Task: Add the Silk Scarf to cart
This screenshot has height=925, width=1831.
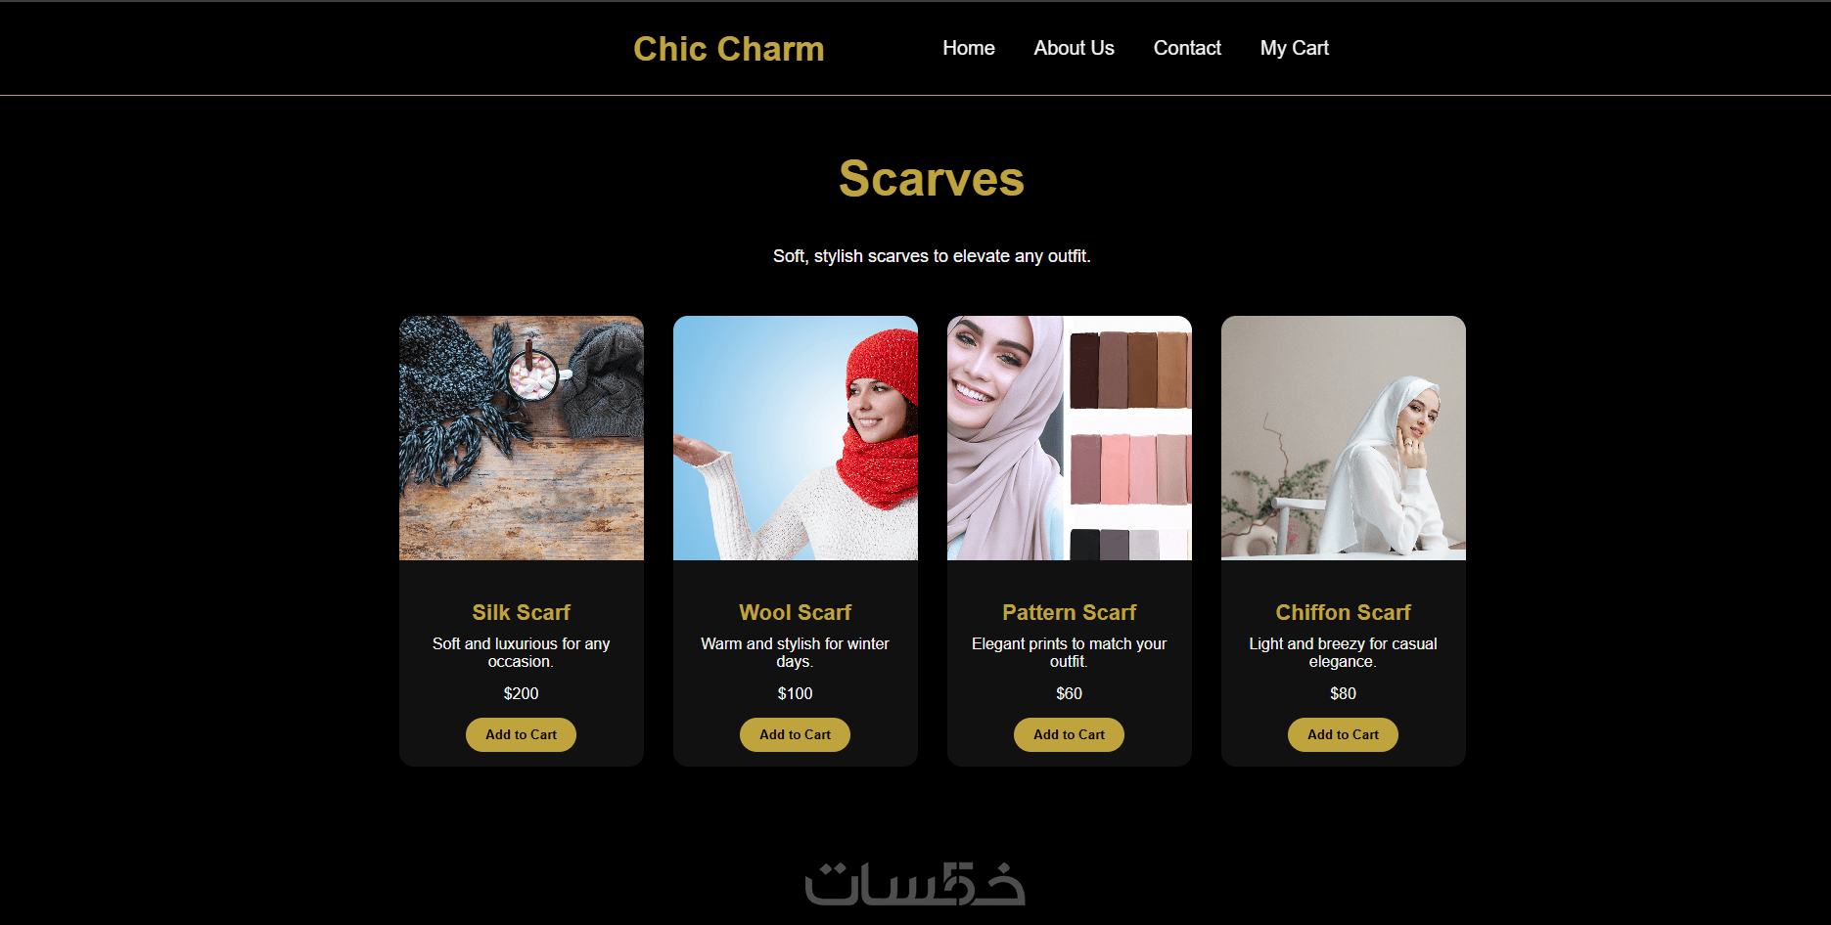Action: [521, 734]
